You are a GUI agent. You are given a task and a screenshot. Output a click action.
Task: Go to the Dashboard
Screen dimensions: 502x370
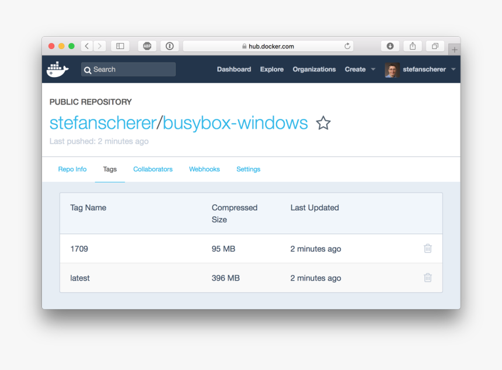tap(234, 69)
